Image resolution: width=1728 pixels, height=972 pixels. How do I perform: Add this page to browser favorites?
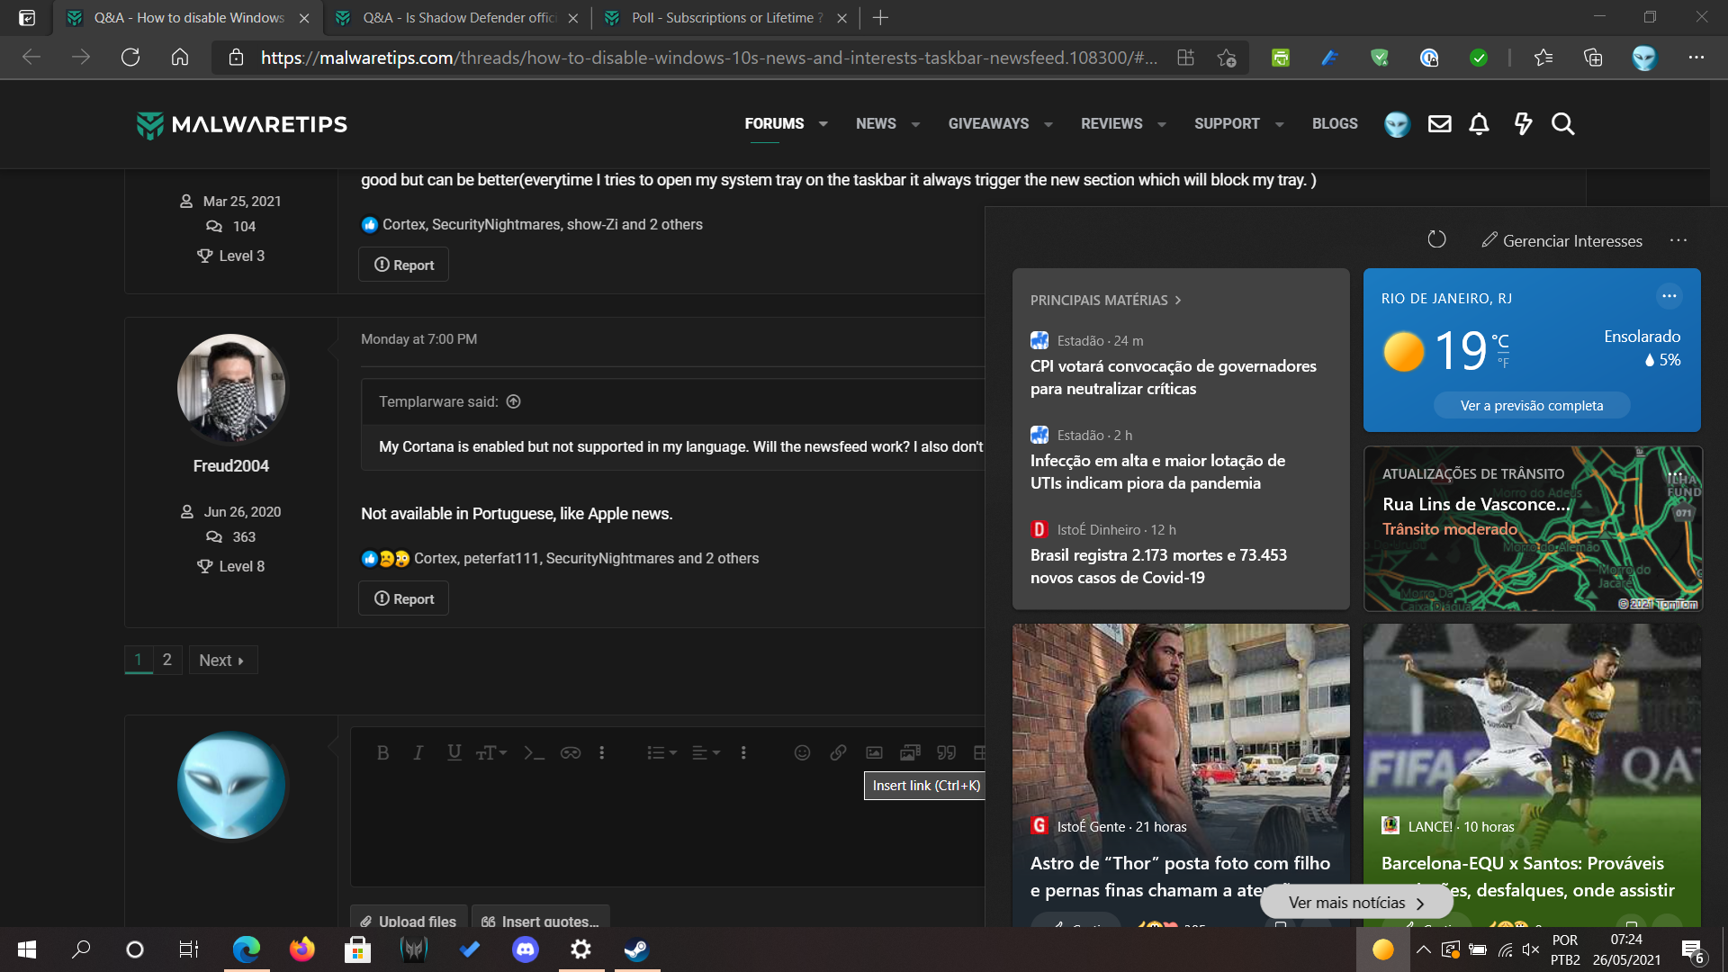1226,58
